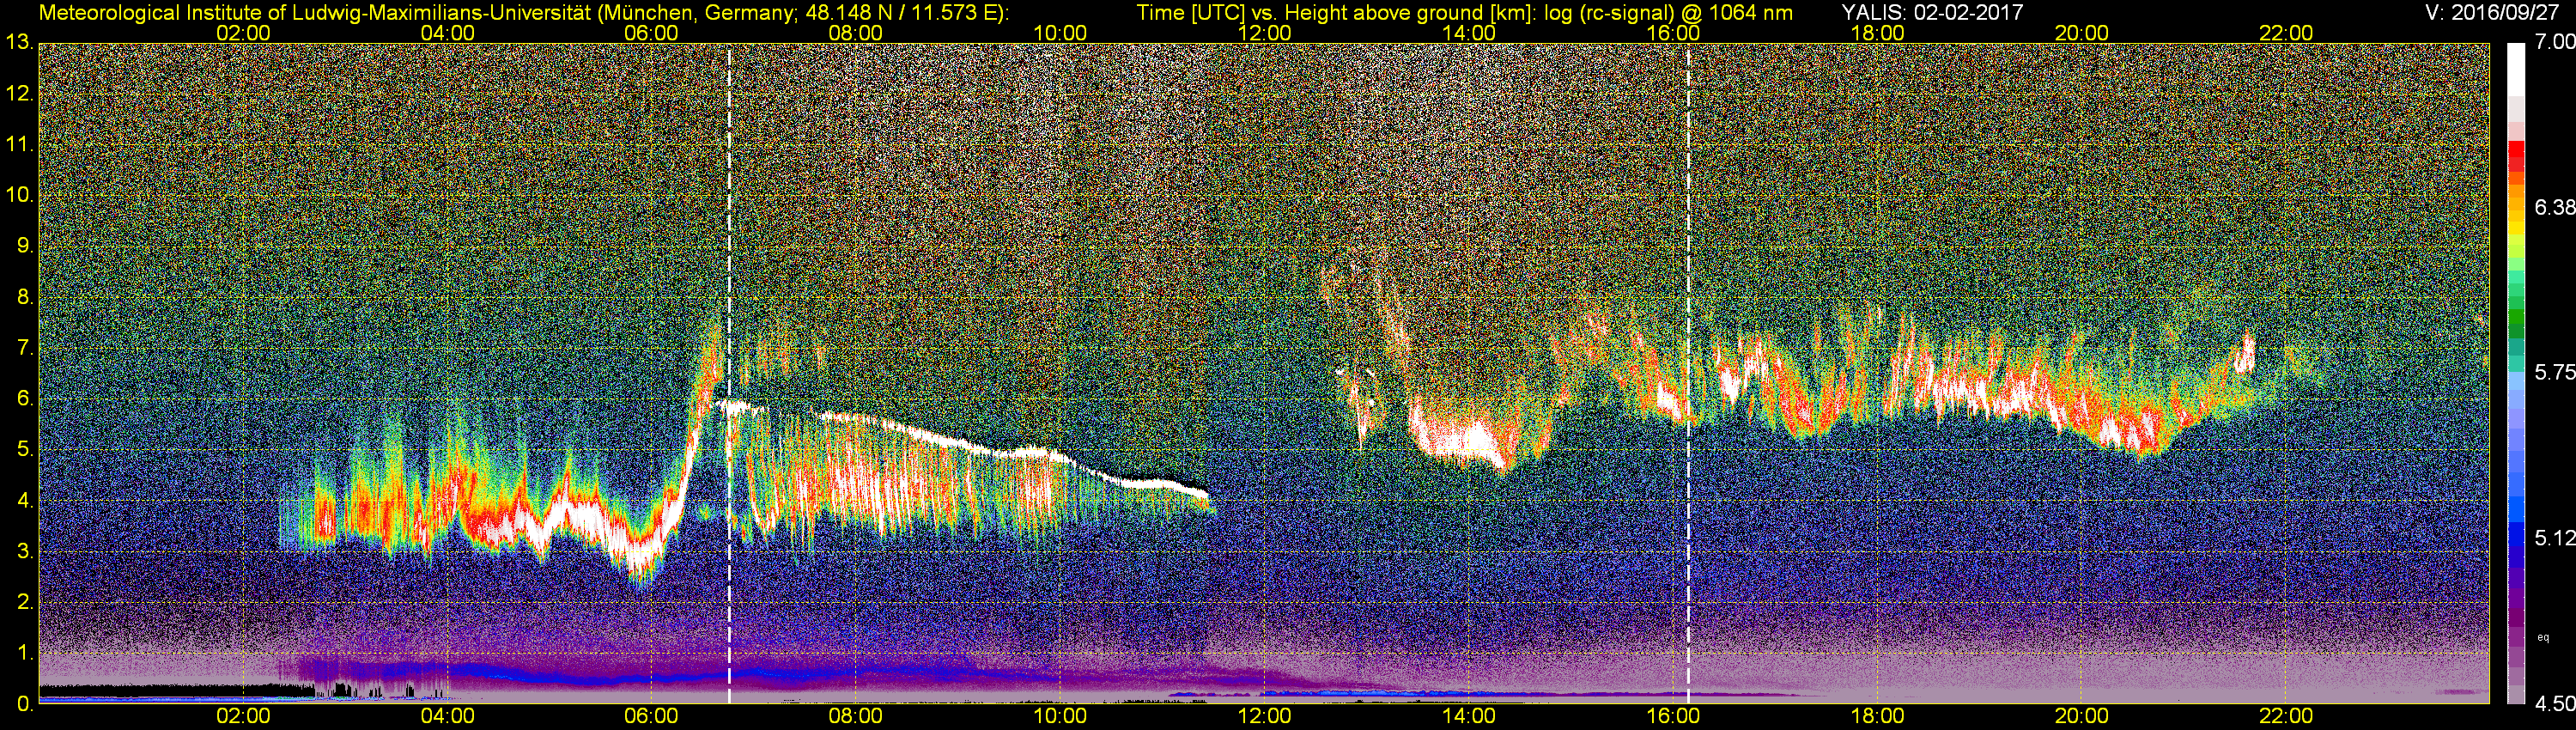Viewport: 2576px width, 730px height.
Task: Click the 1 km height axis label
Action: tap(25, 653)
